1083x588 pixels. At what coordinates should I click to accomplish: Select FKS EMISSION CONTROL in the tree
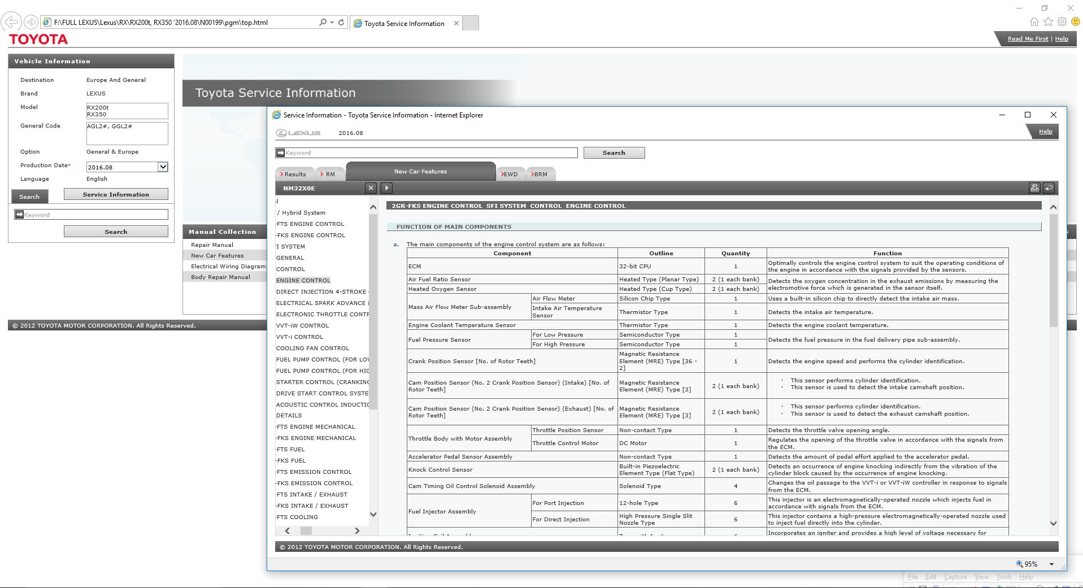[315, 483]
